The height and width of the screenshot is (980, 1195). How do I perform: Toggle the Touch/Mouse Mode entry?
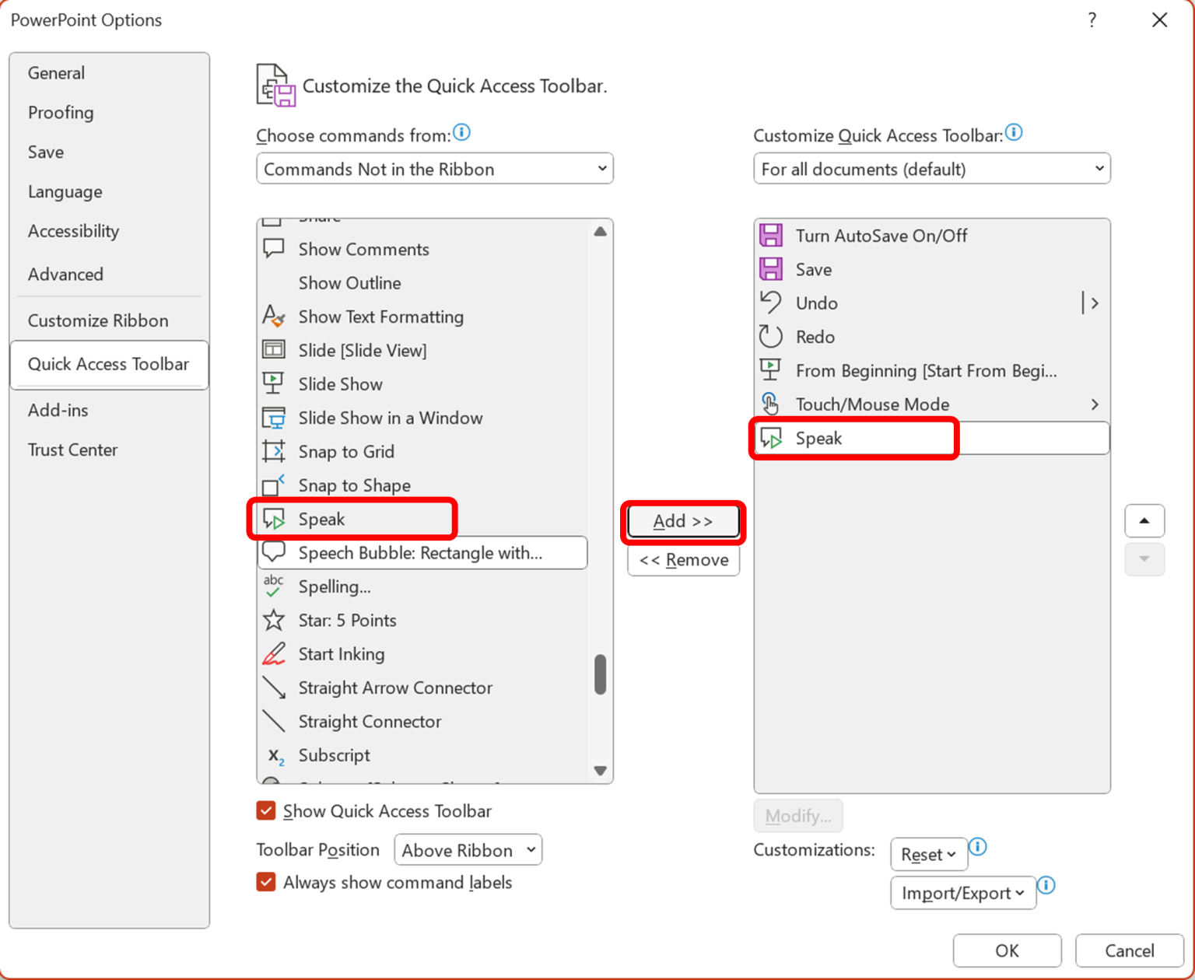tap(871, 404)
